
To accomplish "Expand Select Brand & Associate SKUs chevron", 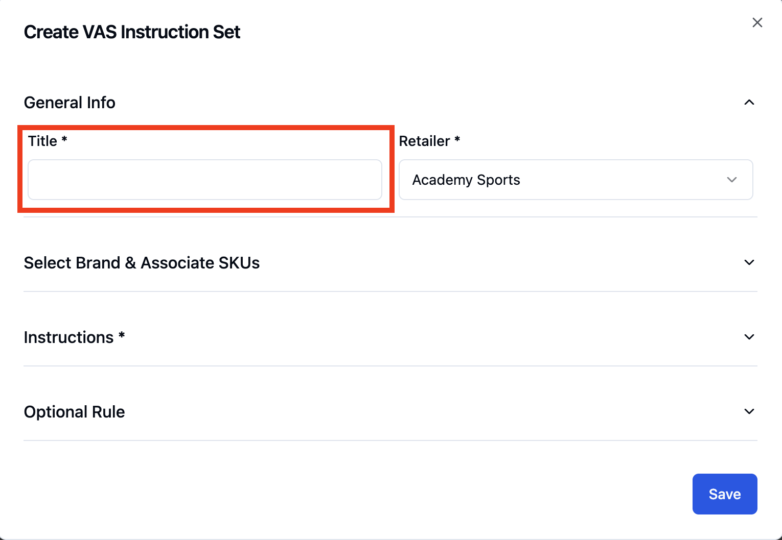I will click(749, 262).
